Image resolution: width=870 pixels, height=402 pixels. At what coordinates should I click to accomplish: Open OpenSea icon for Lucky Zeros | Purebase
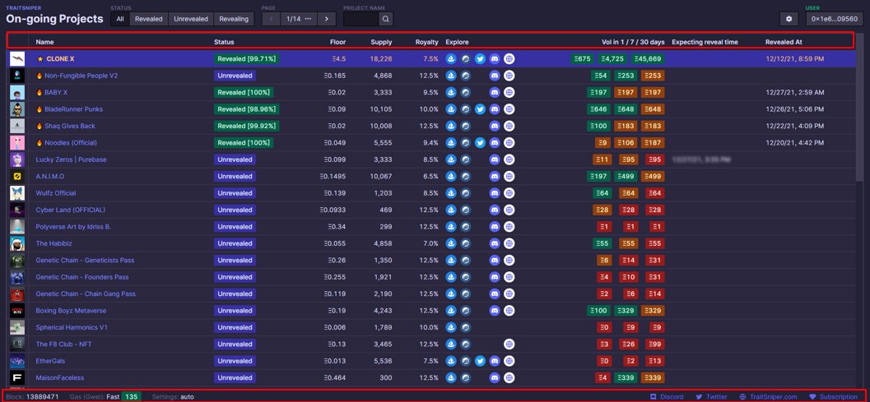[x=451, y=159]
